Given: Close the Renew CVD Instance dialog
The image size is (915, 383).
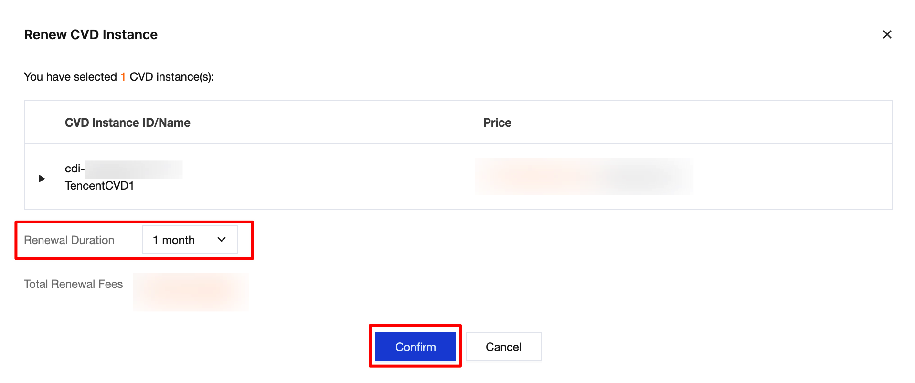Looking at the screenshot, I should (887, 34).
